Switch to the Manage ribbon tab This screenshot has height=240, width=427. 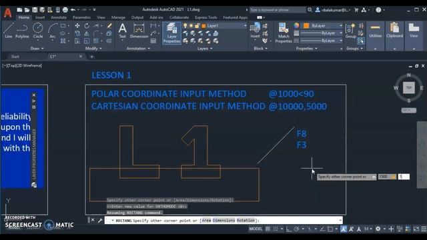[x=118, y=17]
